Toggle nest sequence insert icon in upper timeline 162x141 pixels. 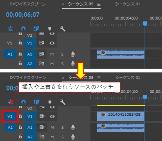(x=10, y=29)
